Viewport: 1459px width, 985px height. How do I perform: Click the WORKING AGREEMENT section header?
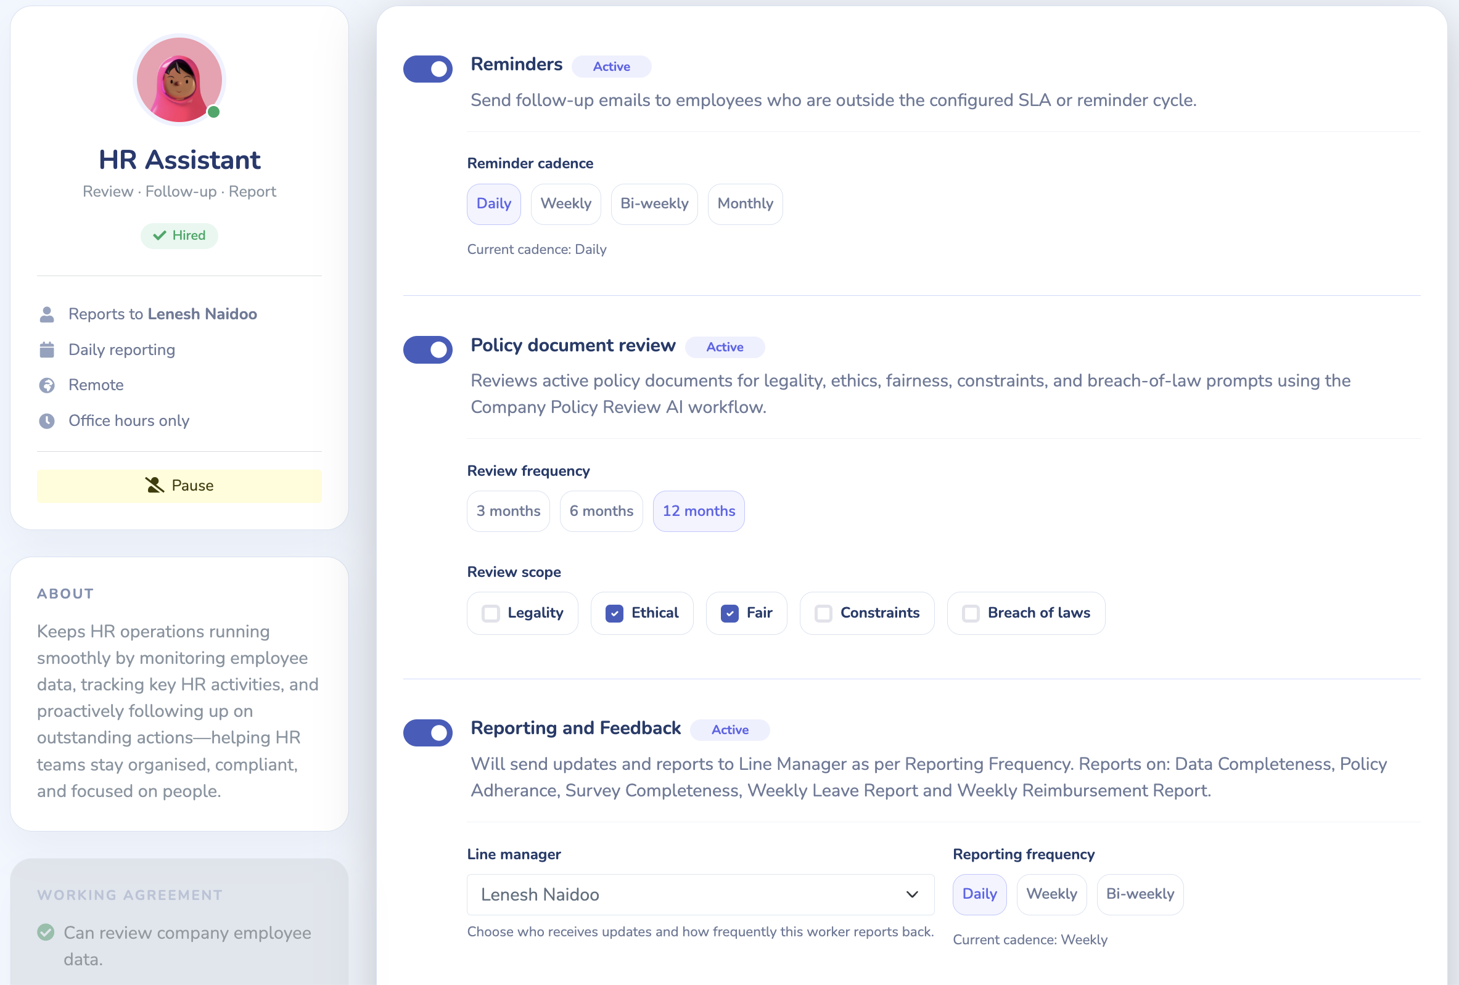[x=130, y=895]
